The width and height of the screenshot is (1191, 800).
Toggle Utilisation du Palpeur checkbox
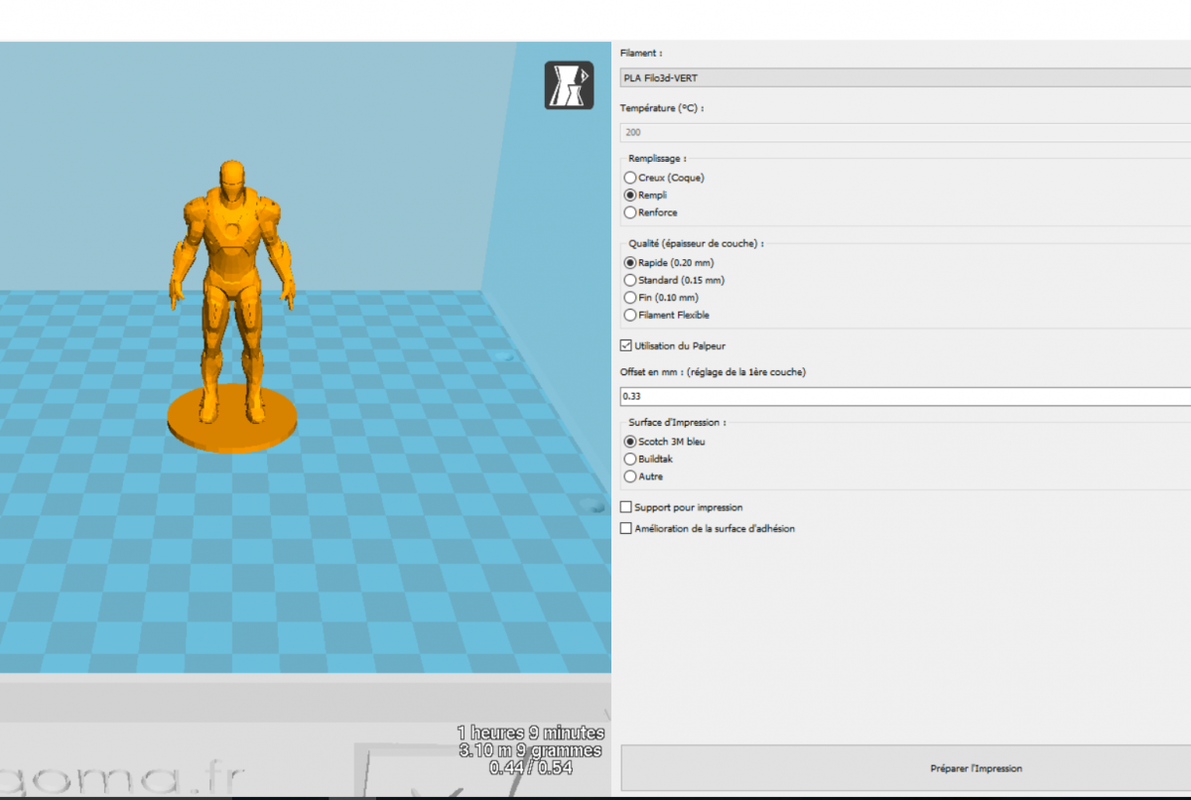pyautogui.click(x=625, y=345)
